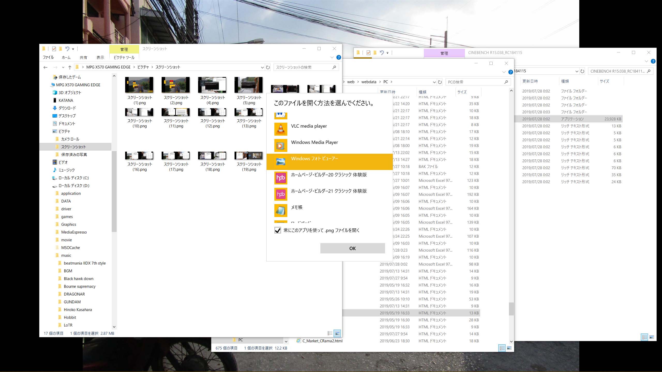Sort by サイズ column in PC window
Screen dimensions: 662x372
(x=462, y=92)
